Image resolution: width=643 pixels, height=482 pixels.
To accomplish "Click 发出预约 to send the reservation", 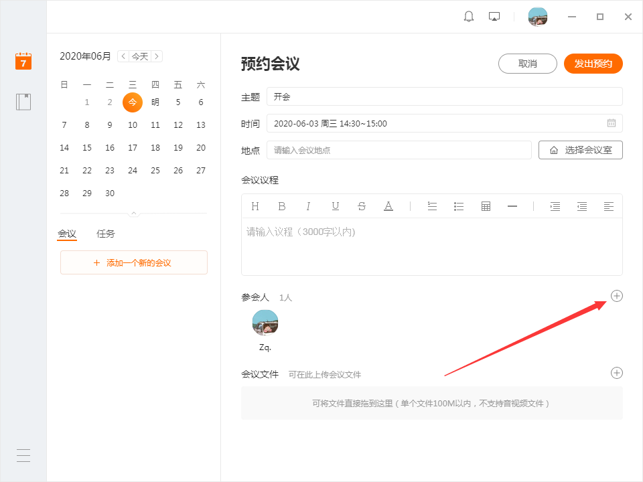I will point(593,64).
